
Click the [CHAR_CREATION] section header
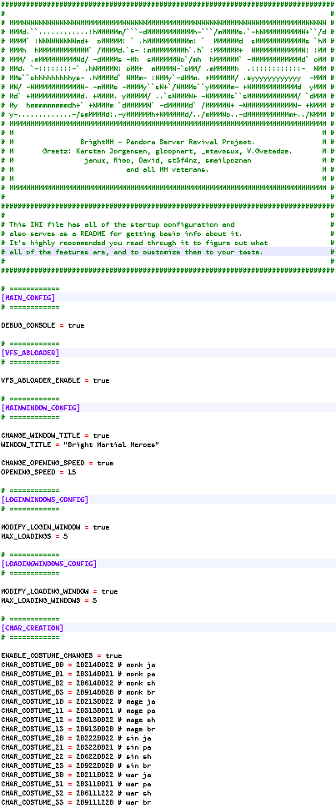[32, 628]
